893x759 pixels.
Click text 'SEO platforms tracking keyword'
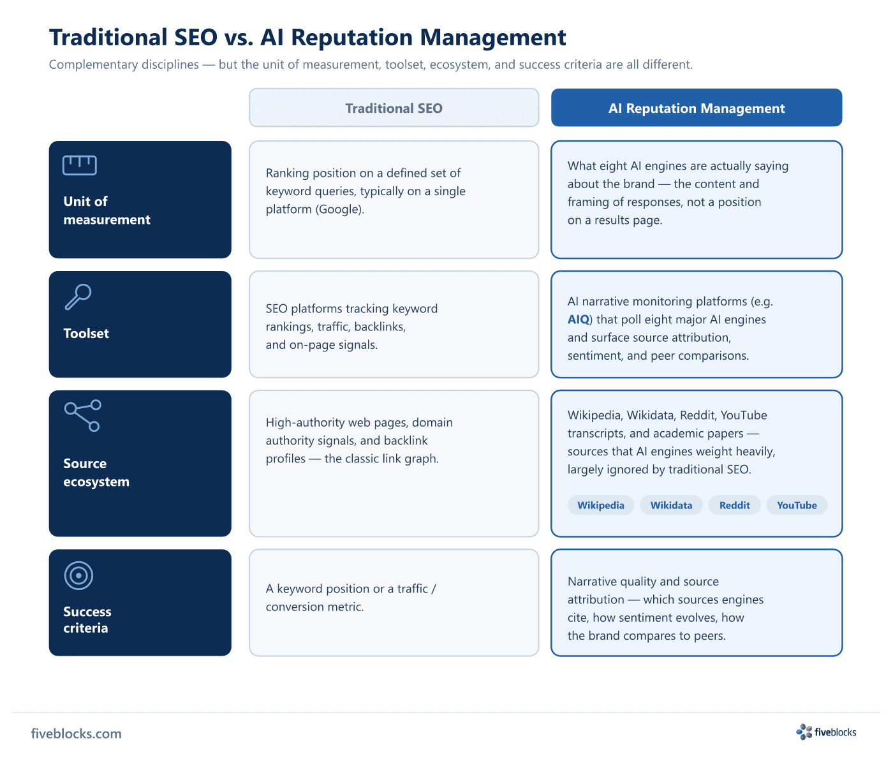351,309
